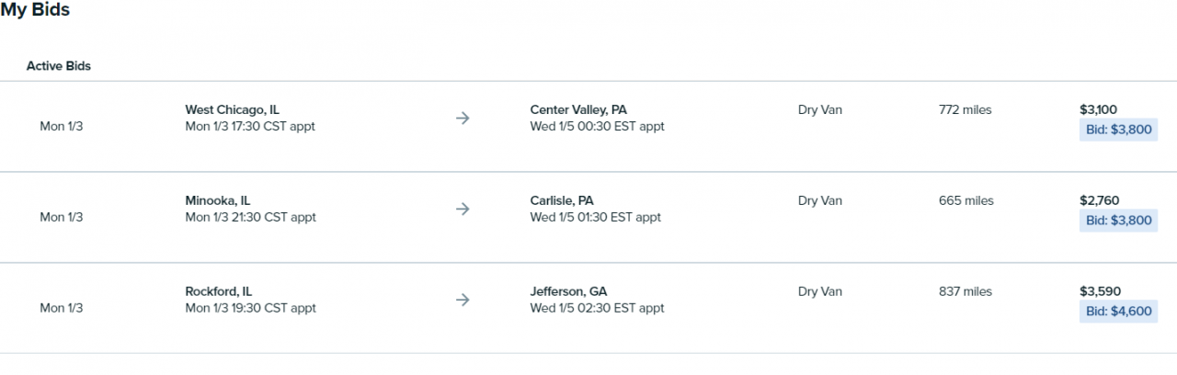Click the 772 miles distance value
The height and width of the screenshot is (375, 1177).
tap(966, 109)
